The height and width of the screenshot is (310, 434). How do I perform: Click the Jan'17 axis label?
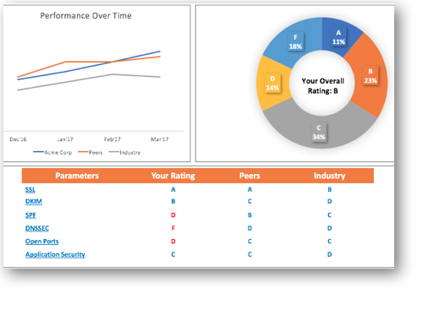click(x=65, y=139)
